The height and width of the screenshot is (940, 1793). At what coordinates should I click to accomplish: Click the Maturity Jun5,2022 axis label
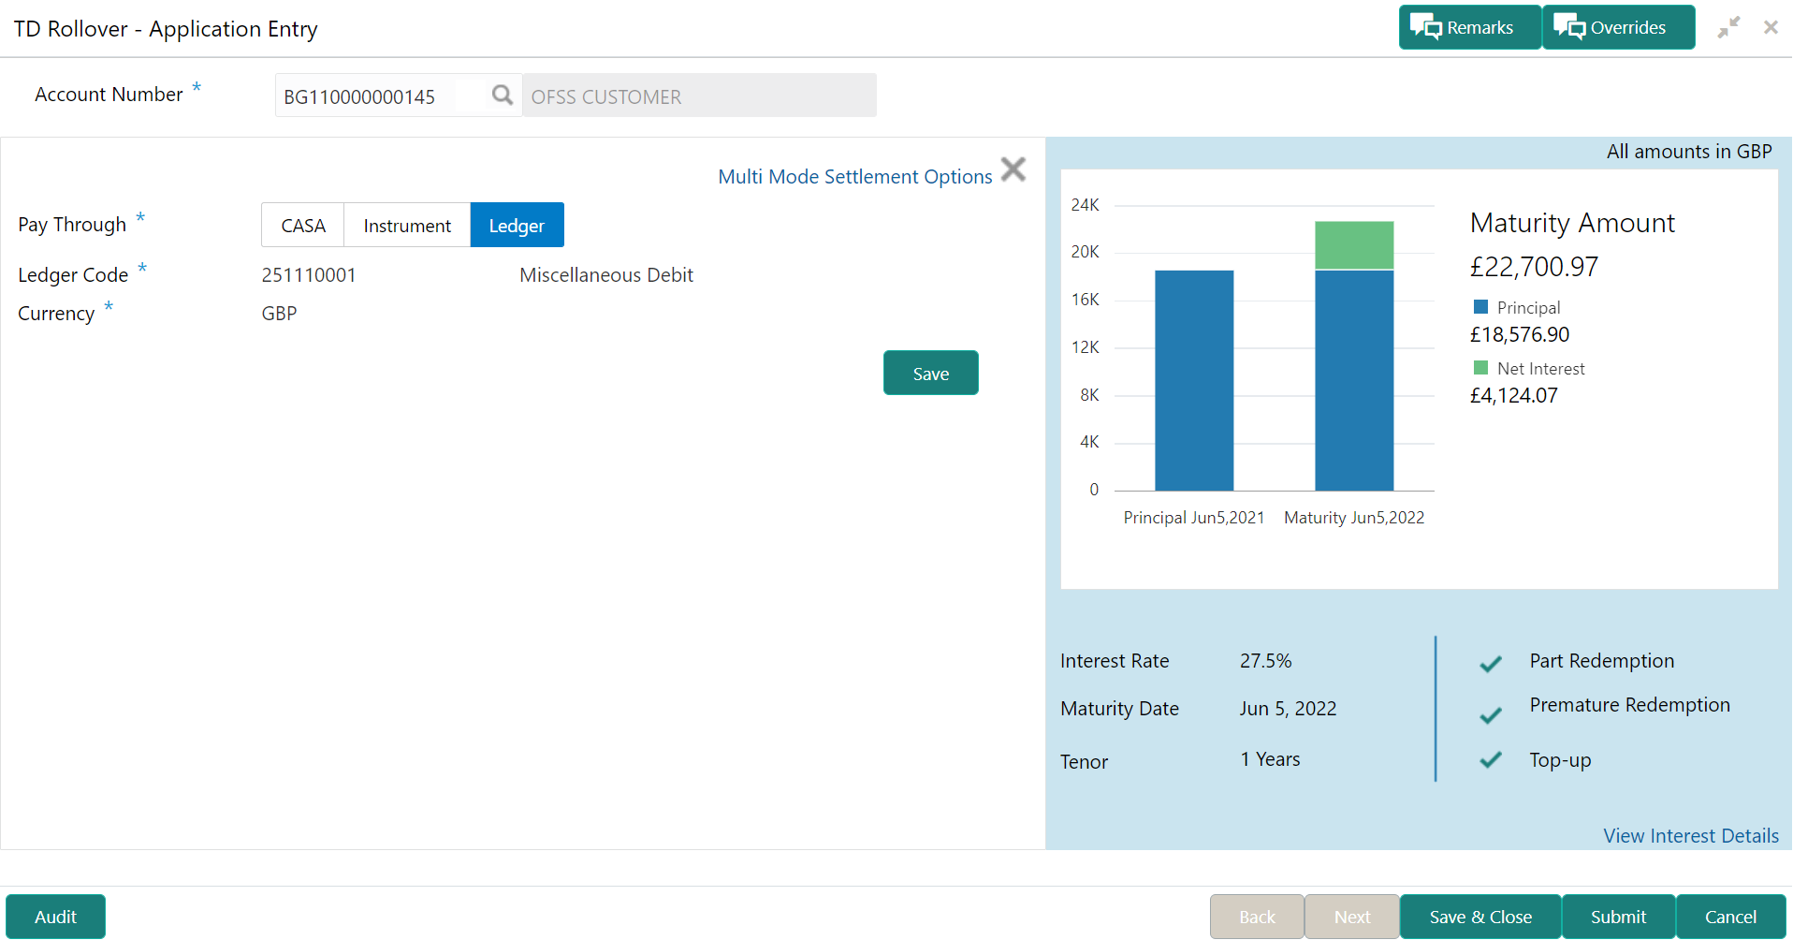1354,517
